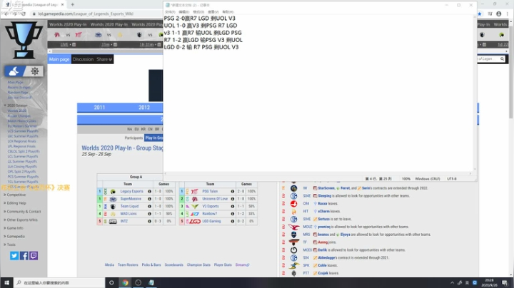The height and width of the screenshot is (288, 514).
Task: Click the wiki search magnifier icon
Action: point(502,59)
